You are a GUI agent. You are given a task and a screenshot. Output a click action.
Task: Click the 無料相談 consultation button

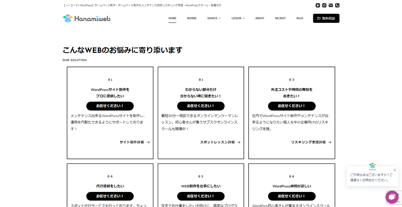click(326, 18)
